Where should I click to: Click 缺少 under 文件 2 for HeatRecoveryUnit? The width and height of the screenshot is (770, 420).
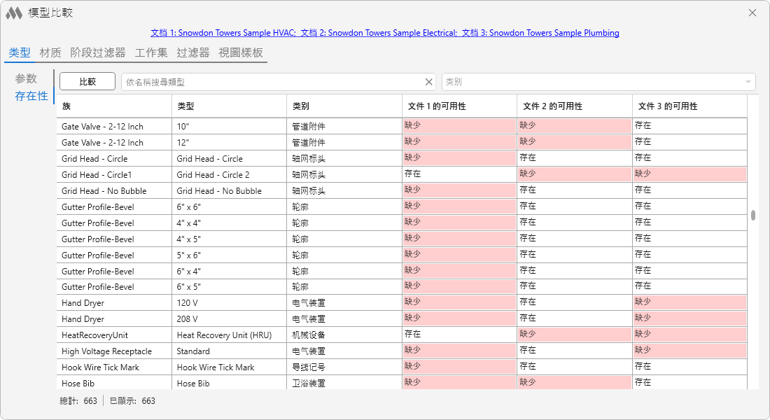coord(575,335)
